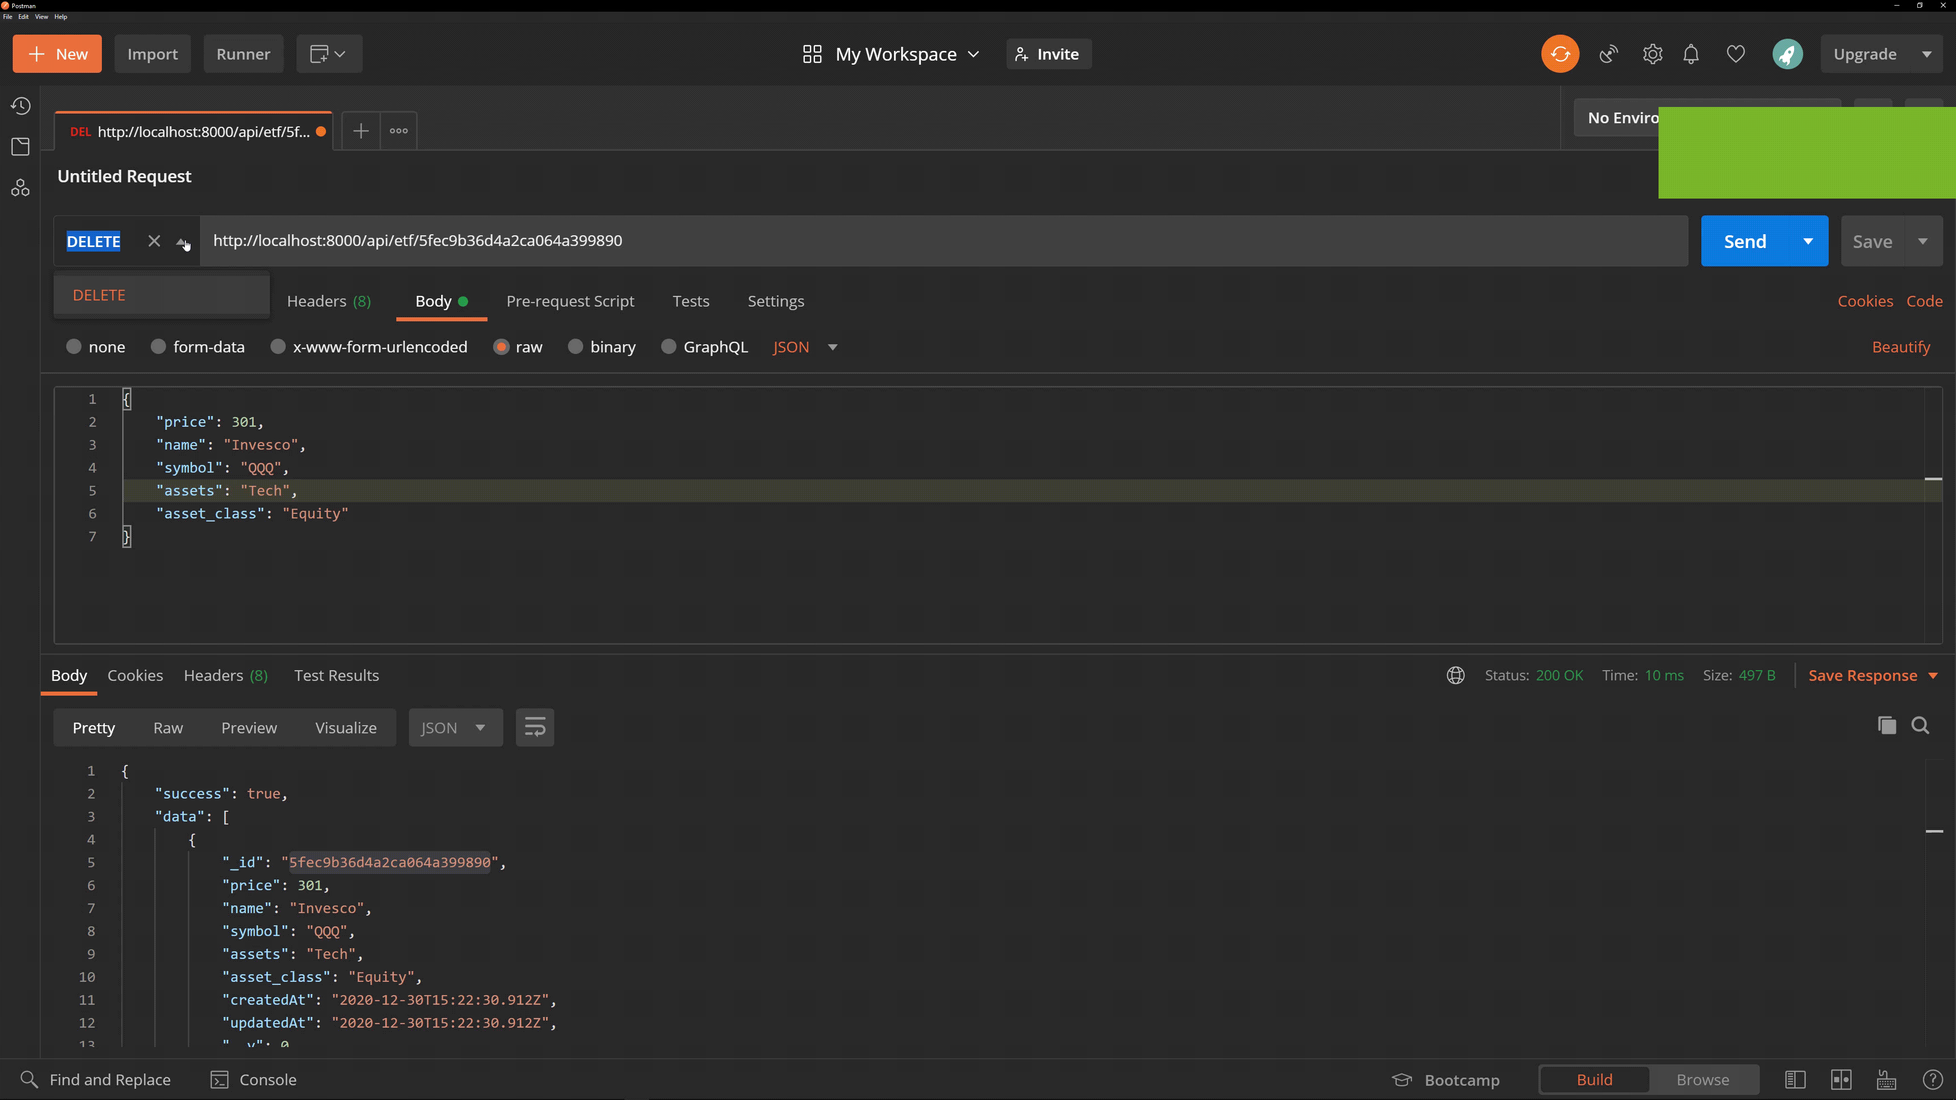The height and width of the screenshot is (1100, 1956).
Task: Switch to the response Cookies tab
Action: (135, 675)
